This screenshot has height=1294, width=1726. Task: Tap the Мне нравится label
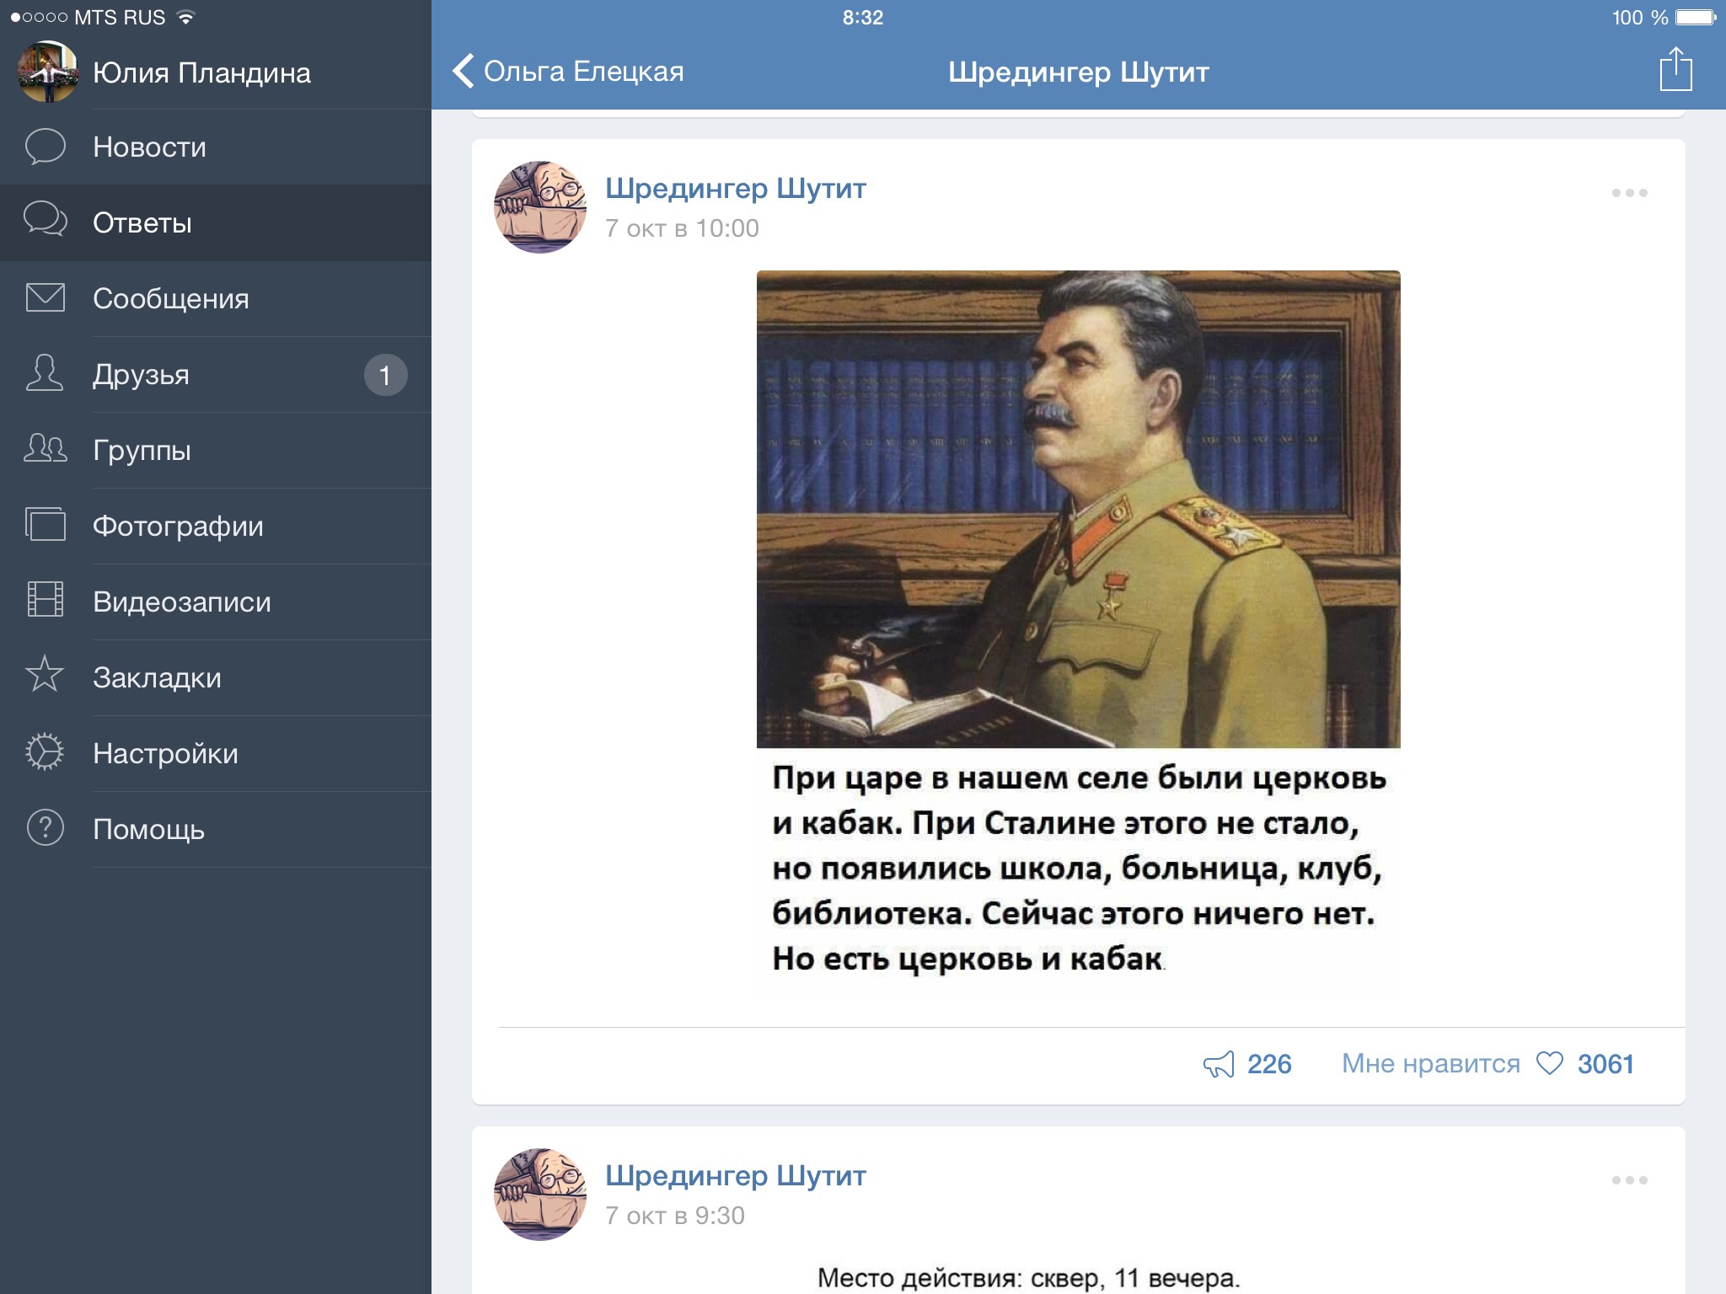(1431, 1064)
